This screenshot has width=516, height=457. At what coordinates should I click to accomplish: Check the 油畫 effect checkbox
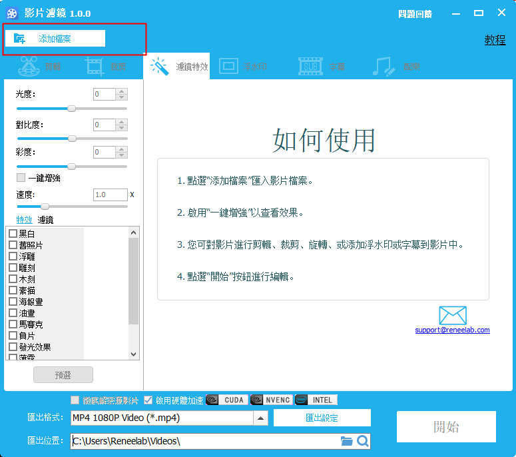point(13,313)
